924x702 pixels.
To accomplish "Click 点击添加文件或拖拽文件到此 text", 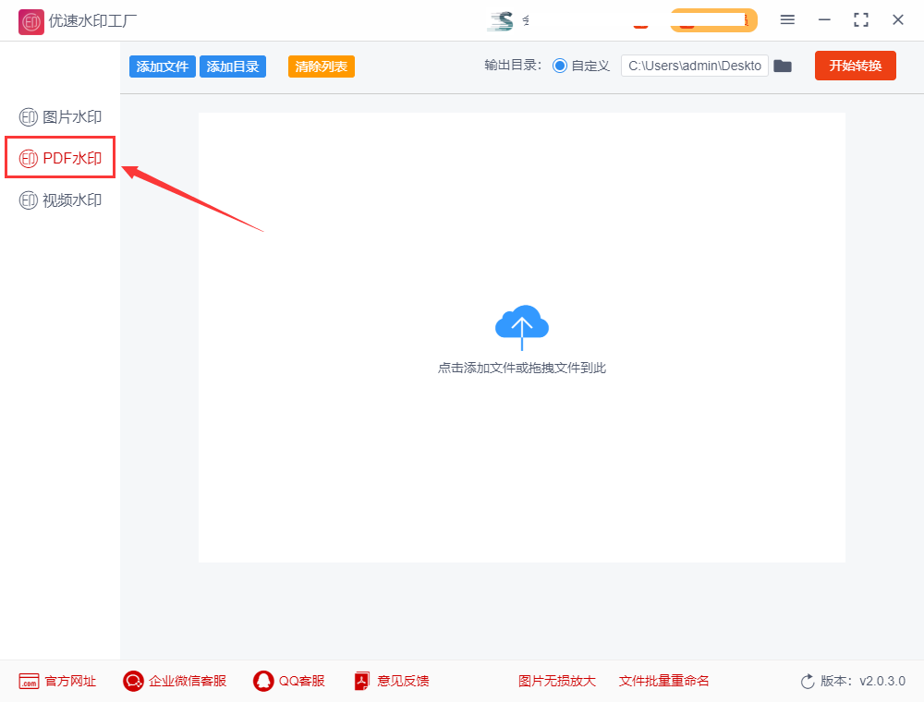I will pyautogui.click(x=521, y=368).
